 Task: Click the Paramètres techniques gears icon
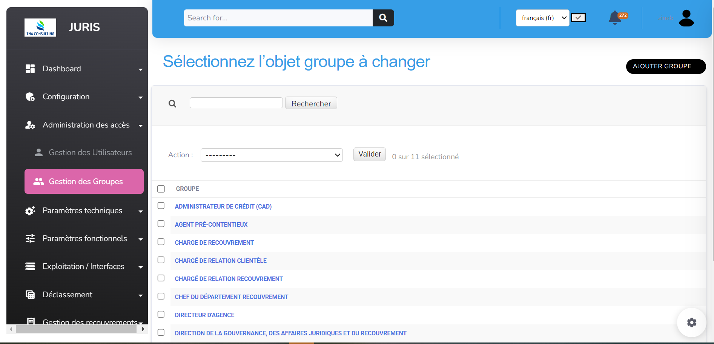pos(30,211)
